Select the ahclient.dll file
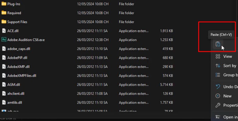This screenshot has width=238, height=121. coord(16,94)
